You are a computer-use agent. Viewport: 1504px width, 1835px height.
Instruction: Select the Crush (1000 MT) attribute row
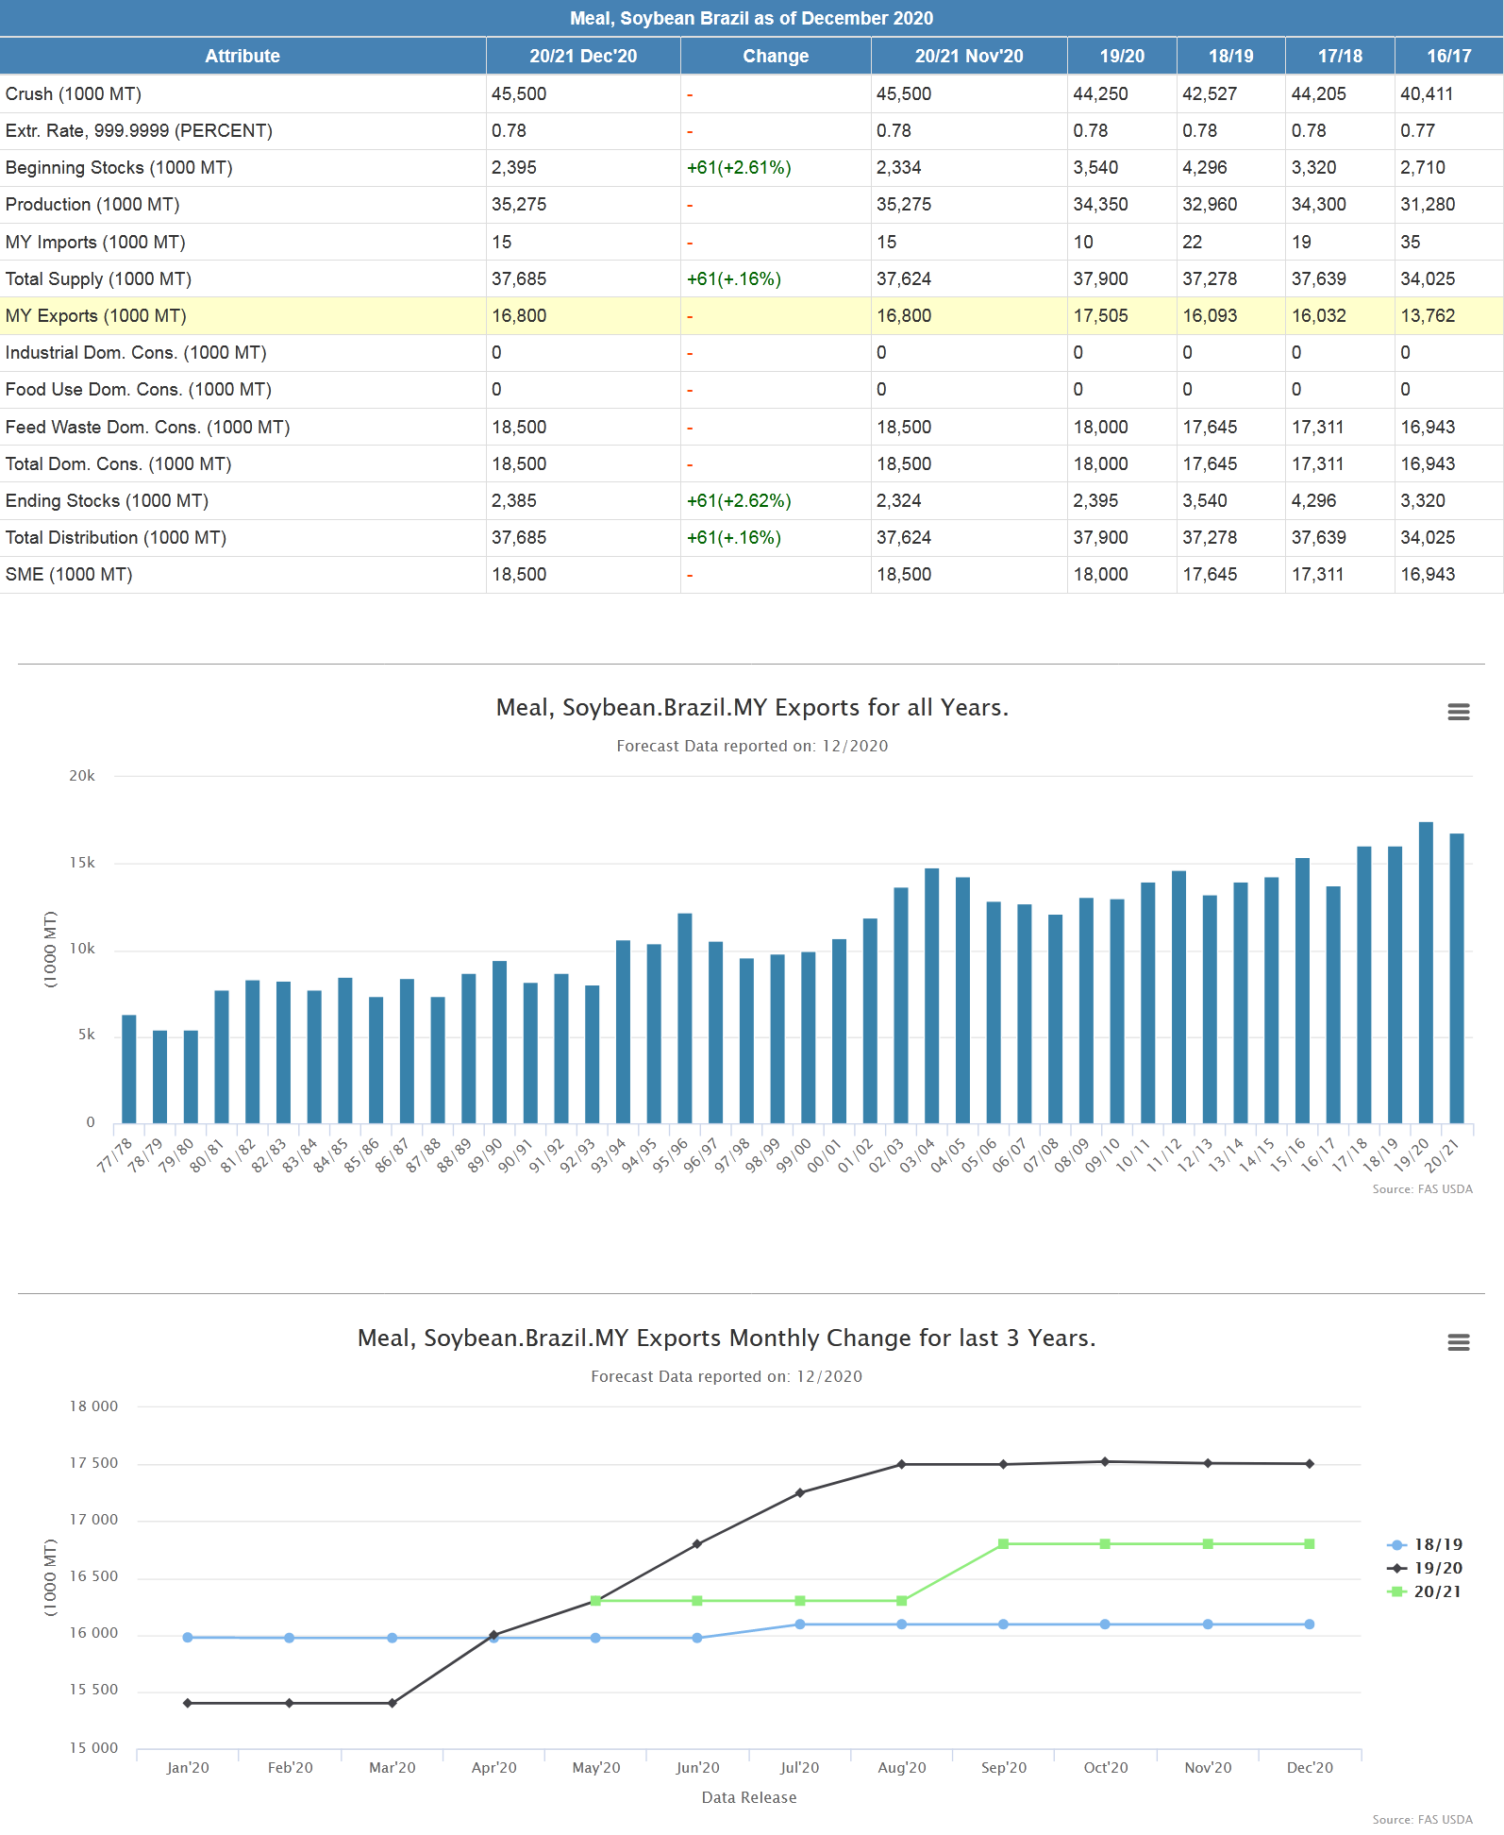(x=74, y=94)
